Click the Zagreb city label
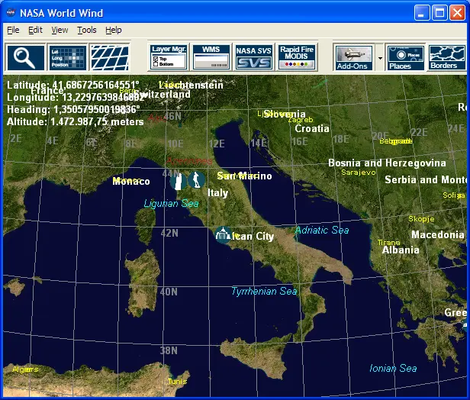Screen dimensions: 470x400 point(301,120)
